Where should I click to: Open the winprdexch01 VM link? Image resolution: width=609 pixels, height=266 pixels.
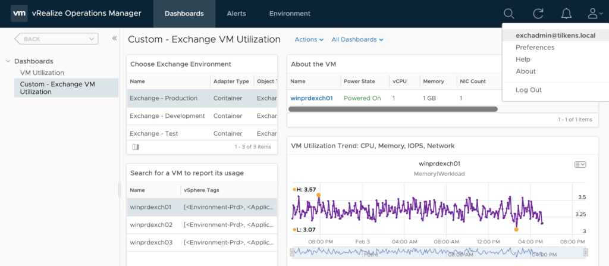point(311,98)
